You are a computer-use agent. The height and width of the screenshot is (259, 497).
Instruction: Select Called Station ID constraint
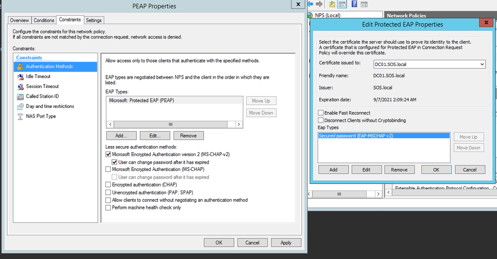[42, 96]
